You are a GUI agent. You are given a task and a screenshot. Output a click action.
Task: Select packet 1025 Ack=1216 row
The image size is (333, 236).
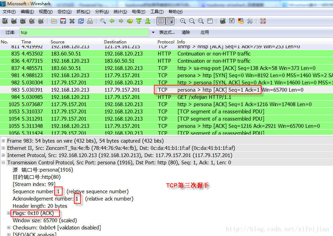coord(166,104)
